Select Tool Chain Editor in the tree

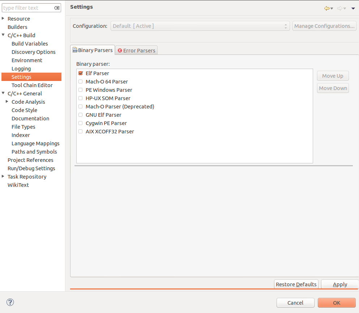tap(32, 85)
